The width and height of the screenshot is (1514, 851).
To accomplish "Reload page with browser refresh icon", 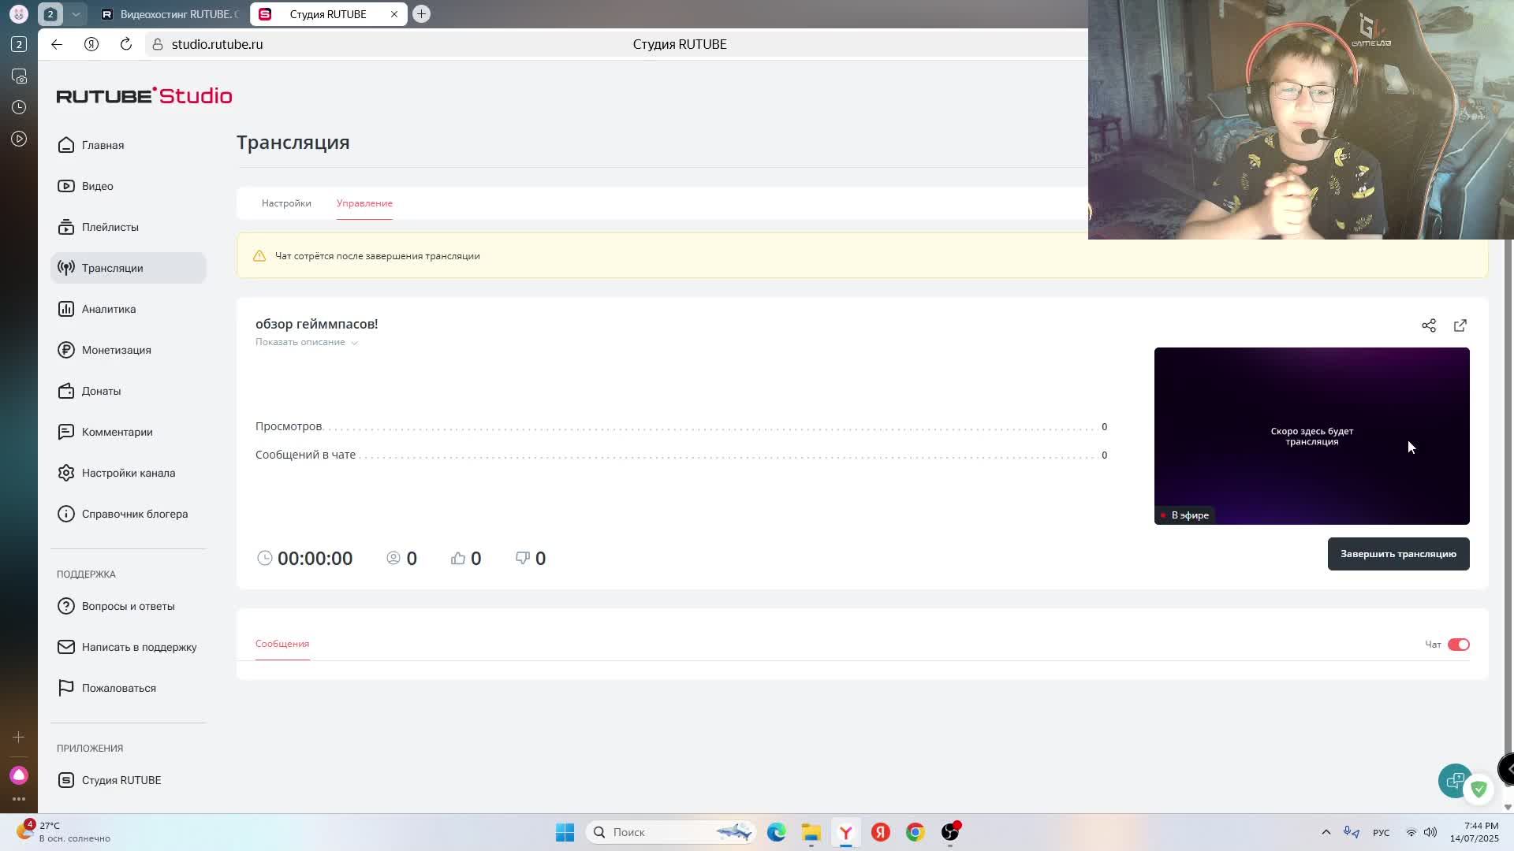I will (126, 44).
